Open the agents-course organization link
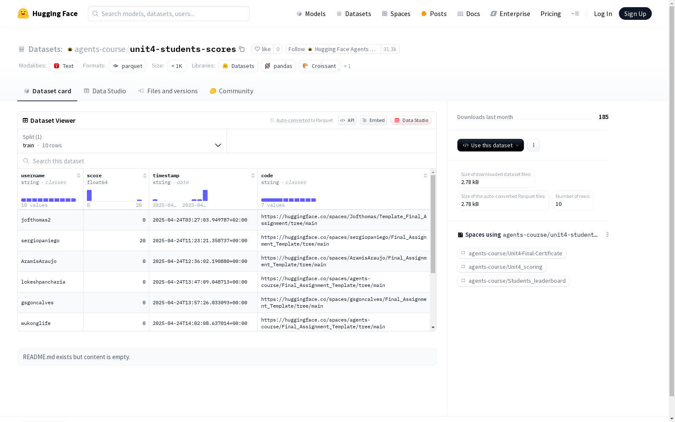 [100, 49]
